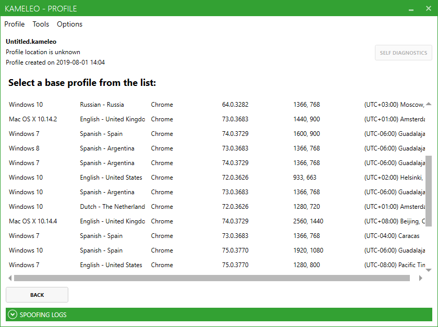The width and height of the screenshot is (438, 327).
Task: Click the Self Diagnostics button
Action: coord(404,53)
